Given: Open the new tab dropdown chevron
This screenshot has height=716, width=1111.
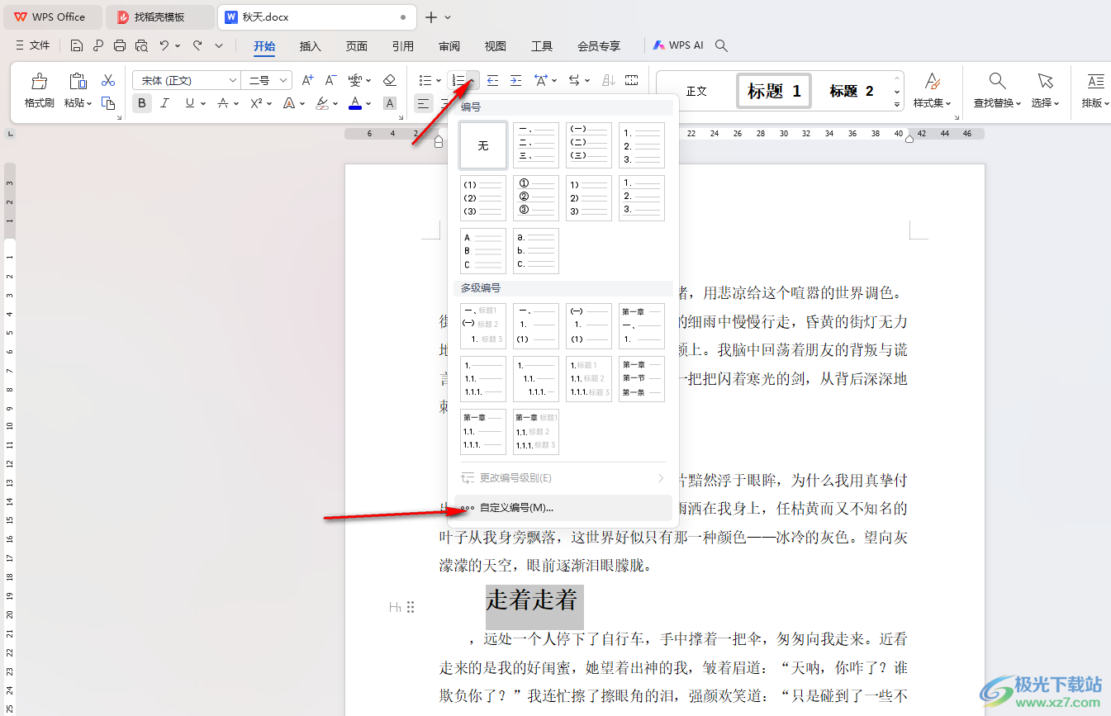Looking at the screenshot, I should point(448,17).
